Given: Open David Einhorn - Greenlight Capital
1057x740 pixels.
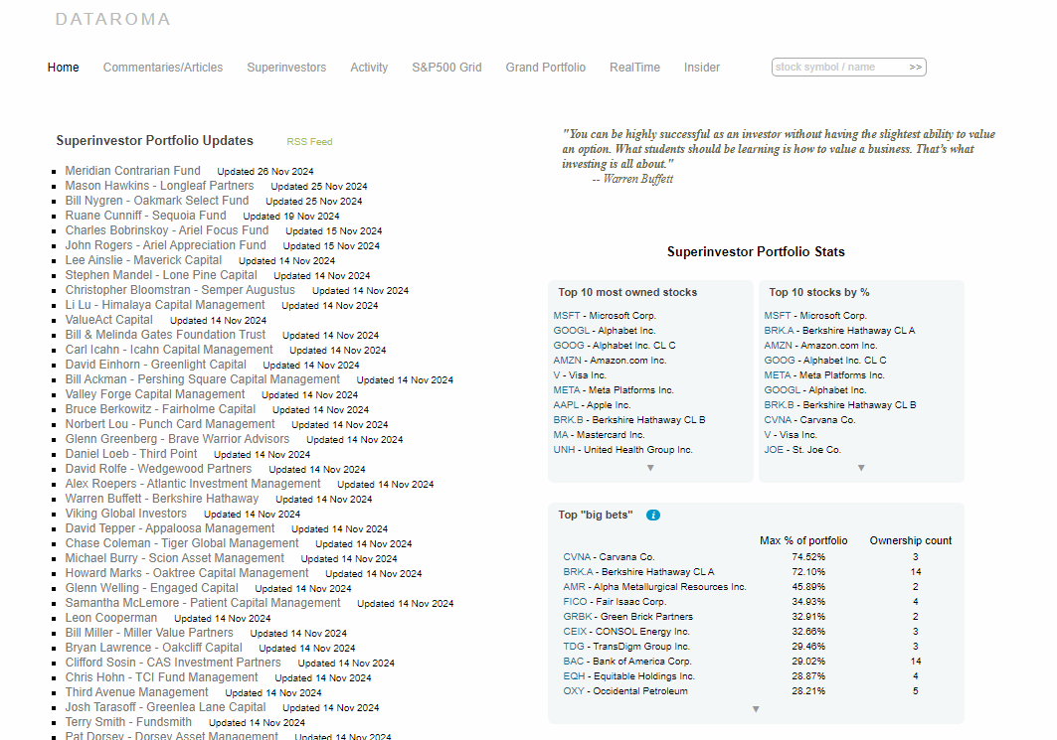Looking at the screenshot, I should tap(156, 365).
